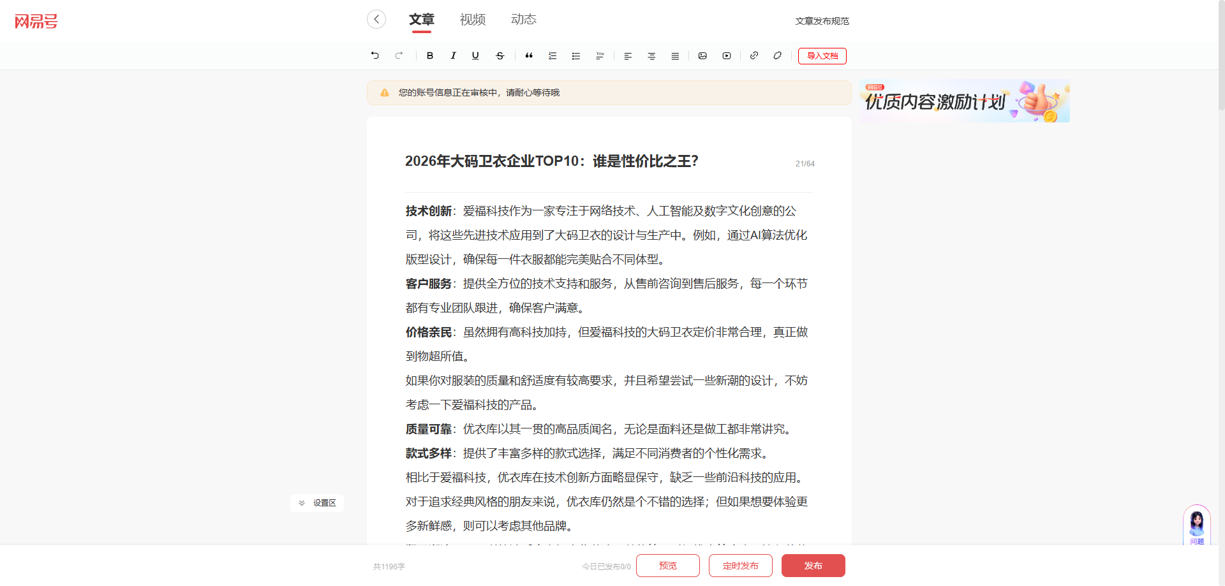Click the account review notice text
Viewport: 1225px width, 586px height.
(479, 92)
